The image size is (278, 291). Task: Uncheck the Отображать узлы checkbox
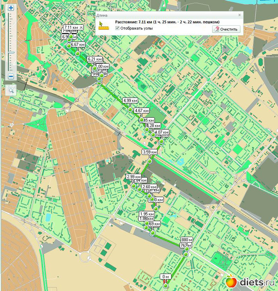coord(117,29)
